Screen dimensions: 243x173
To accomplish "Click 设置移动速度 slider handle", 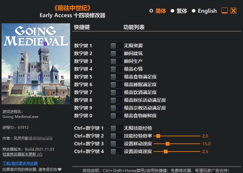I will coord(168,144).
